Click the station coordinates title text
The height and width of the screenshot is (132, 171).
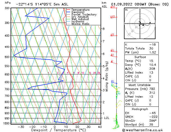42,4
